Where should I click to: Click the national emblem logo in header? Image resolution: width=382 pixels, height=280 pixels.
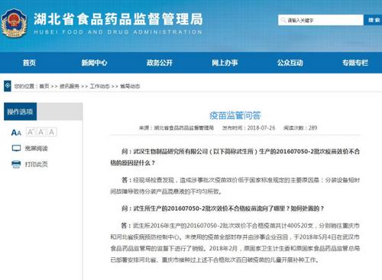pyautogui.click(x=14, y=23)
